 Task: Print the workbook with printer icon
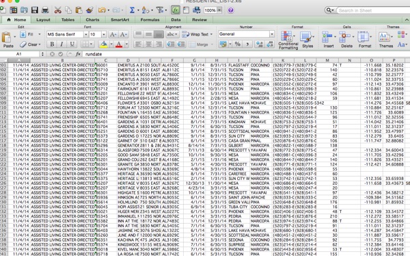(x=45, y=10)
